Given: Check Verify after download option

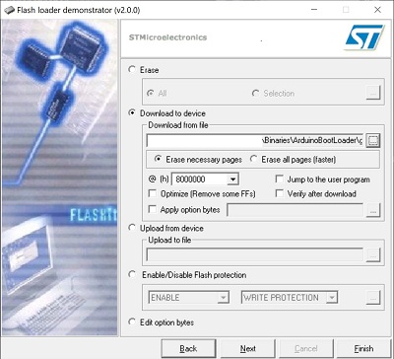Looking at the screenshot, I should click(280, 193).
